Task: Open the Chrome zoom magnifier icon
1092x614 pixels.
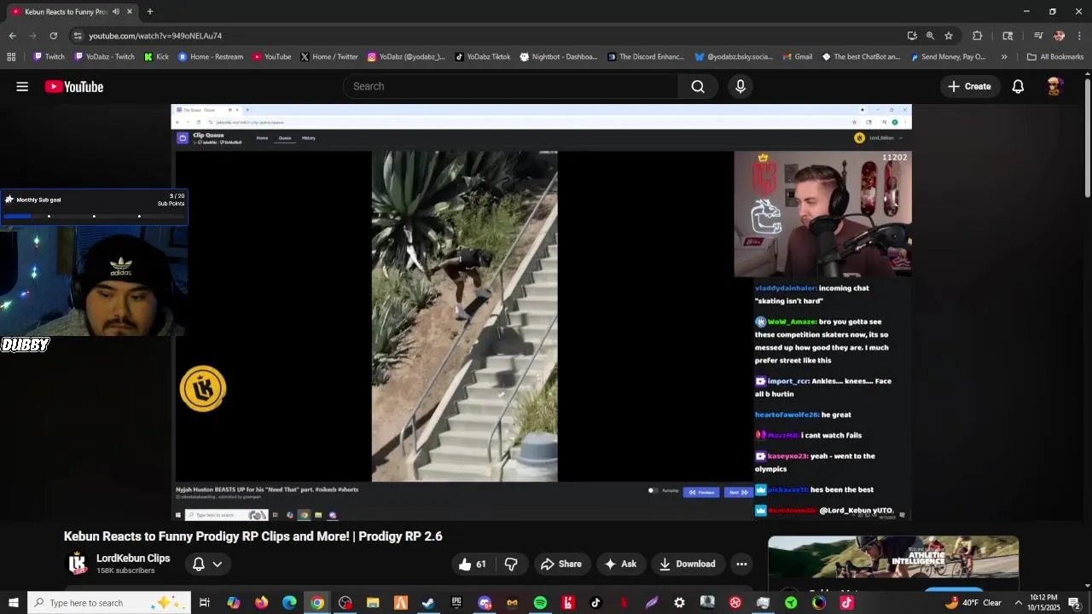Action: [930, 36]
